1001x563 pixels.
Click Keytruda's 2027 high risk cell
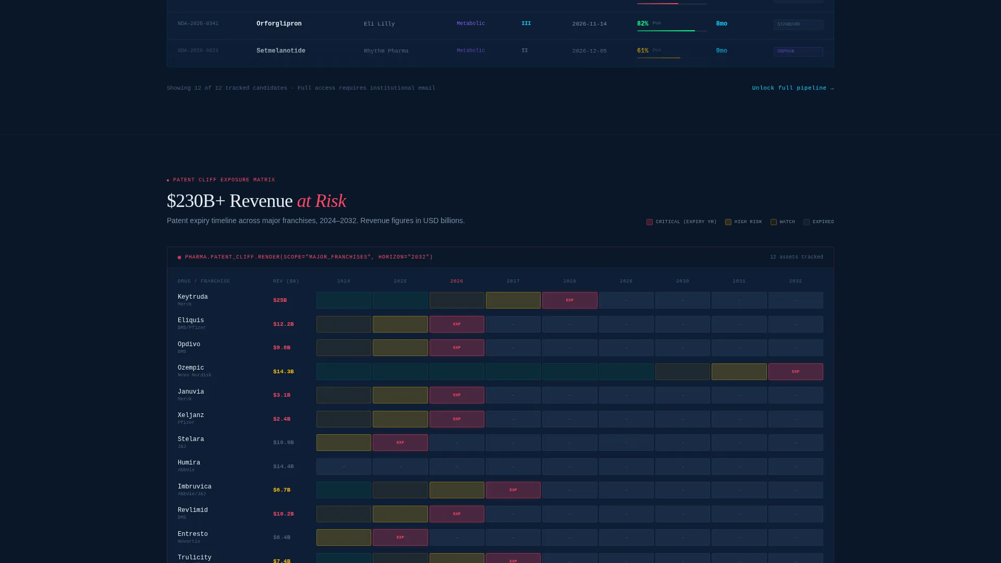coord(513,300)
